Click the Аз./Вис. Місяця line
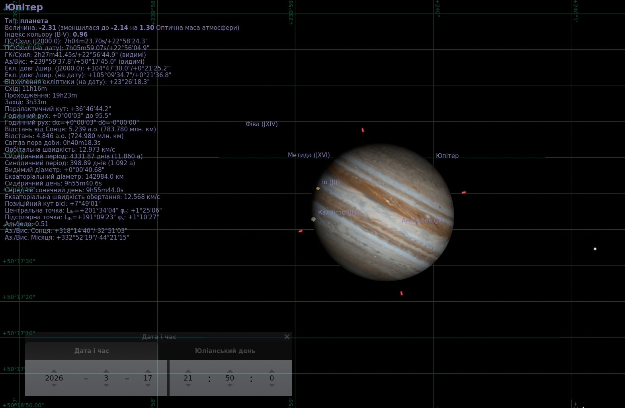625x408 pixels. pos(67,237)
